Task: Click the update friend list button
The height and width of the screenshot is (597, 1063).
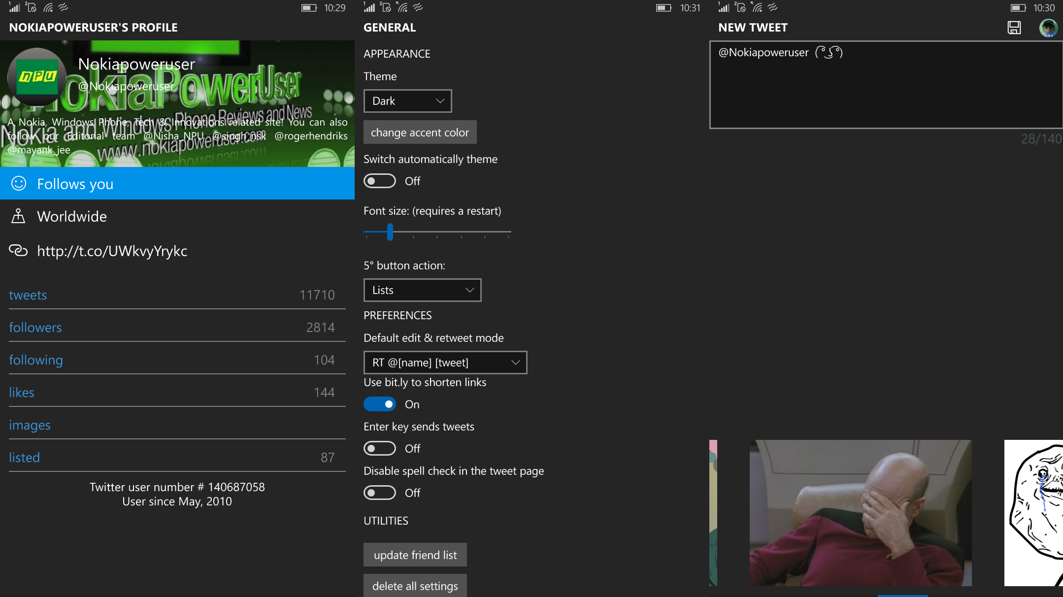Action: 415,555
